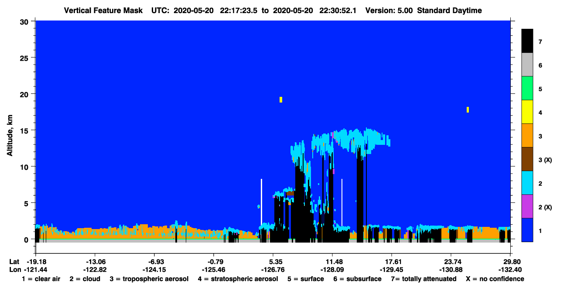Click 'Version: 5.00' in the title
Screen dimensions: 567x291
tap(389, 10)
